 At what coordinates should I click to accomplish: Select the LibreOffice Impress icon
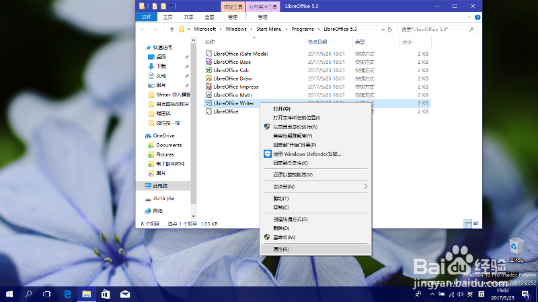208,87
